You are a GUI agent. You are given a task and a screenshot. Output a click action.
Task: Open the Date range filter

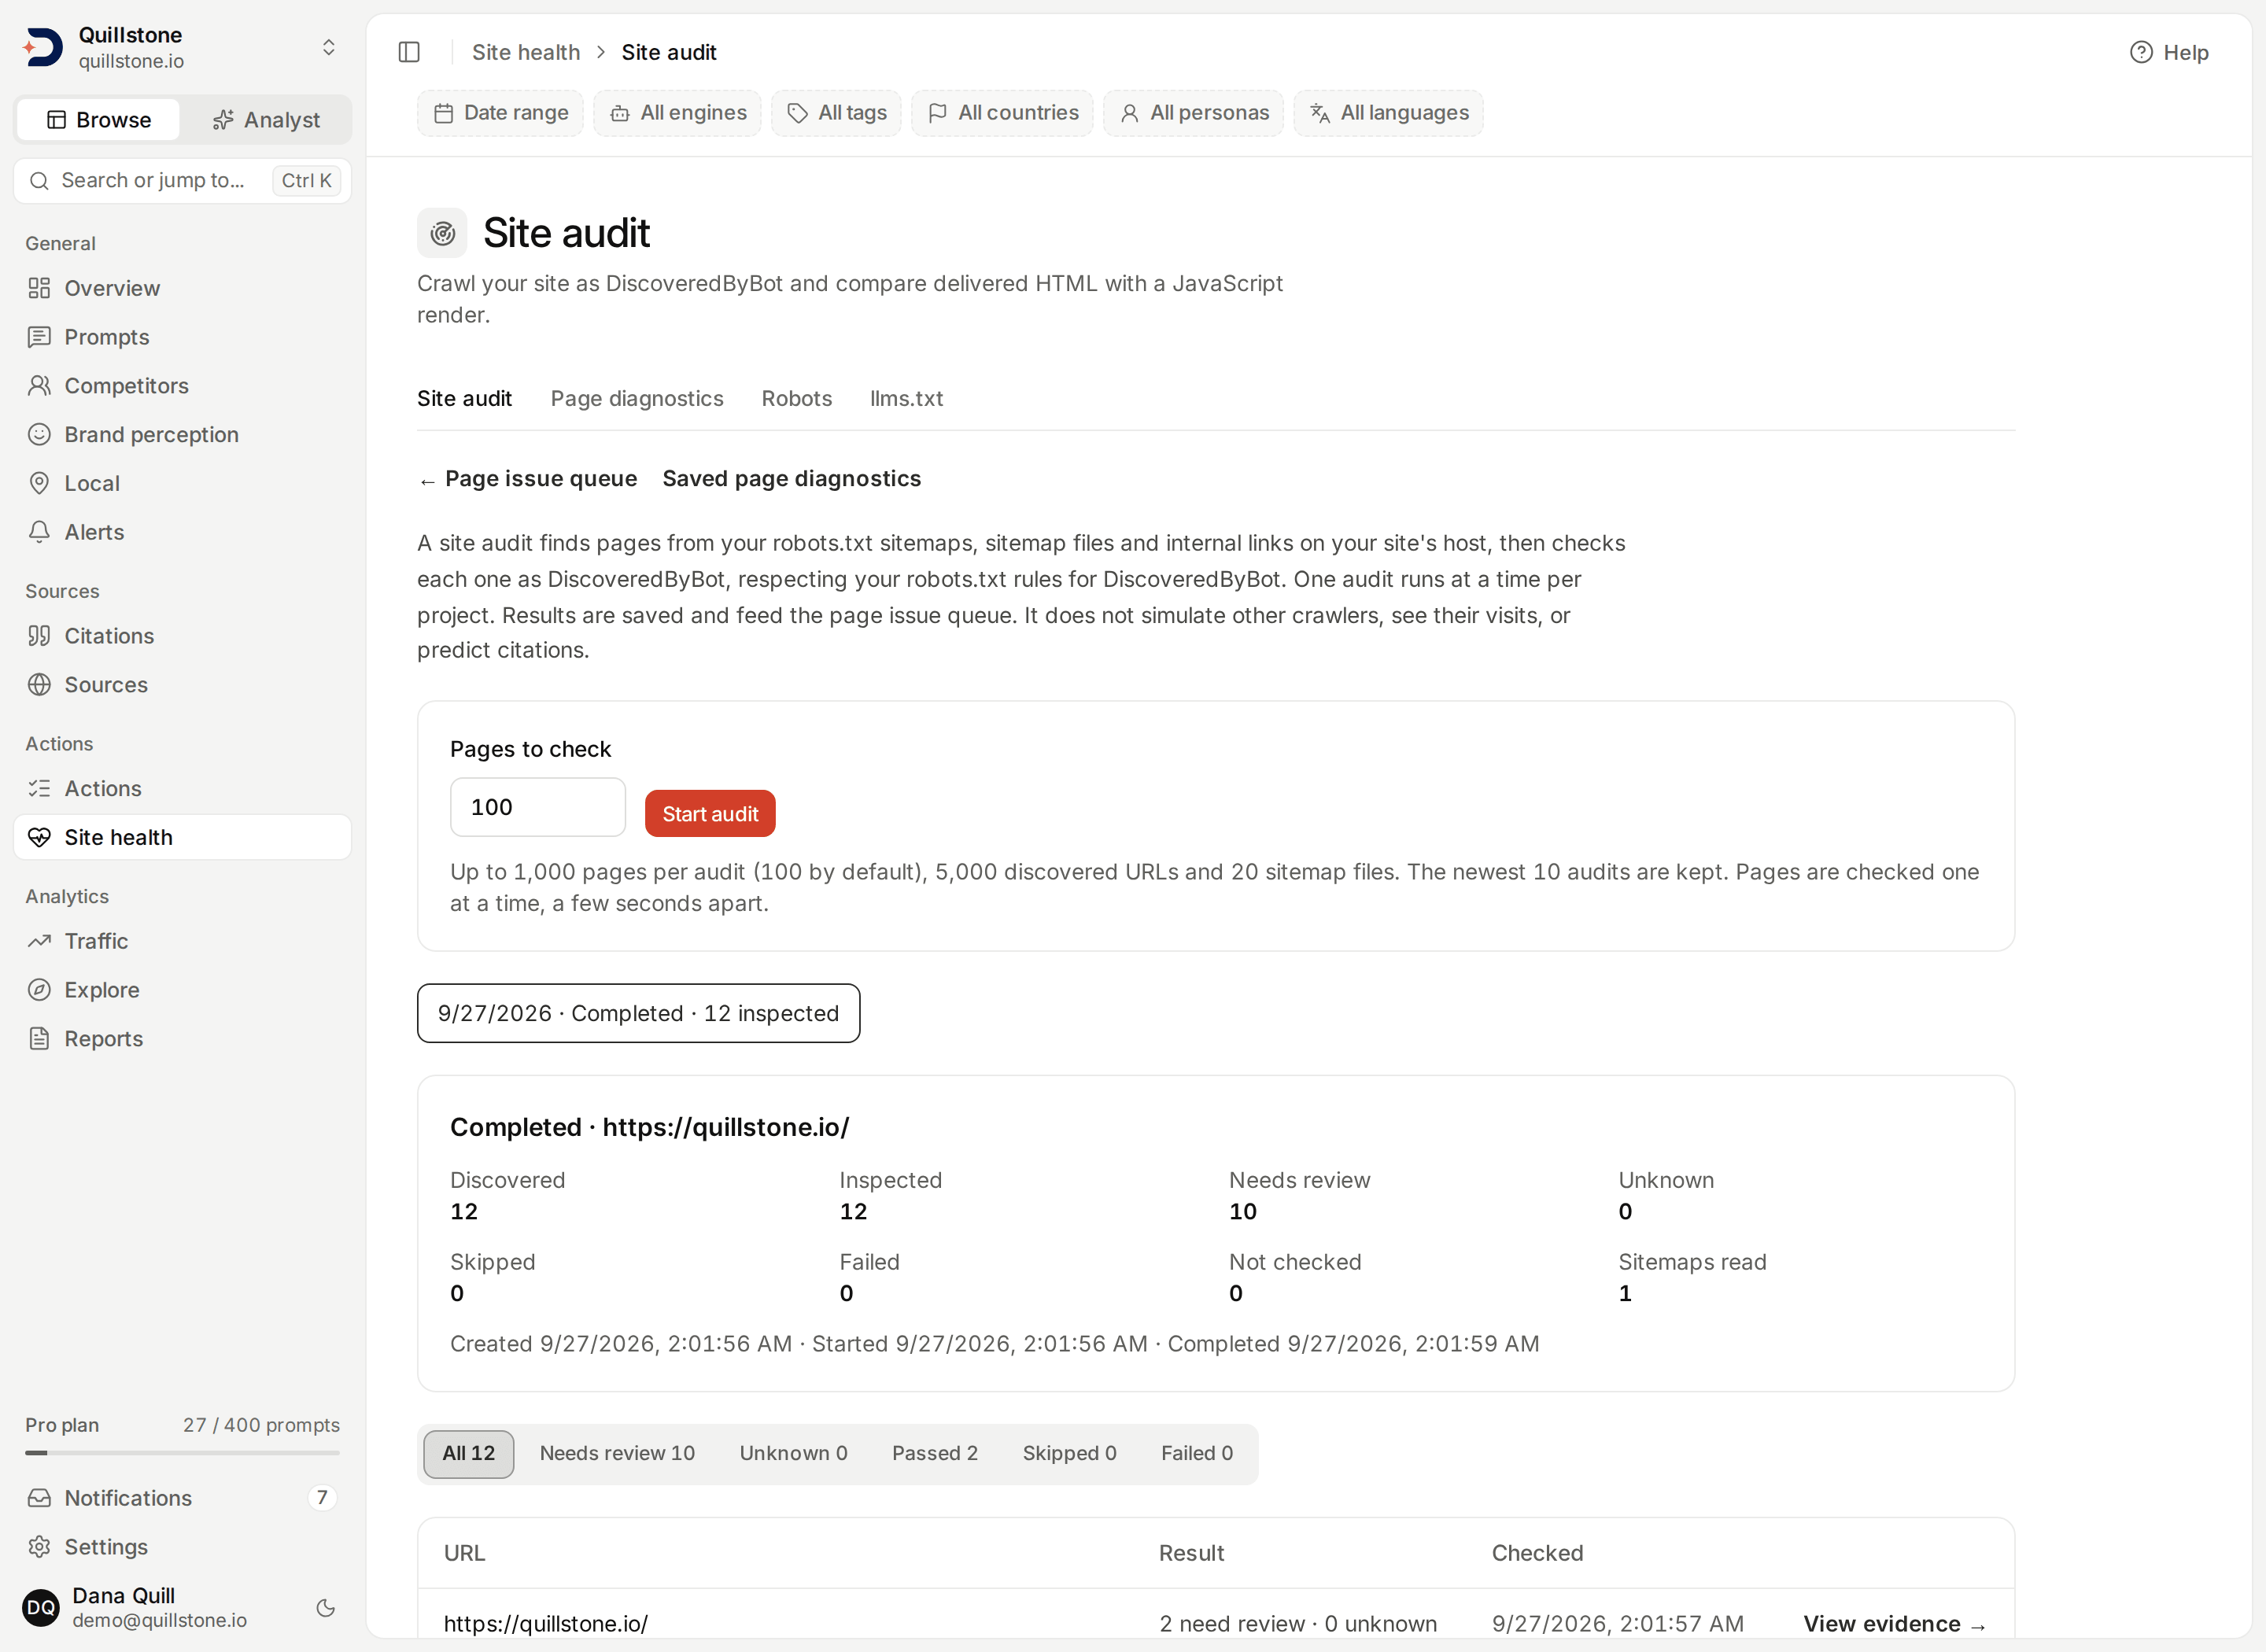pos(500,113)
